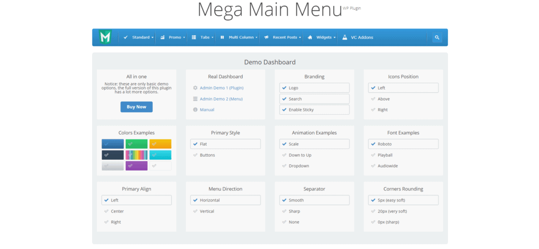Open the search icon in the menu bar
The width and height of the screenshot is (539, 249).
[437, 37]
